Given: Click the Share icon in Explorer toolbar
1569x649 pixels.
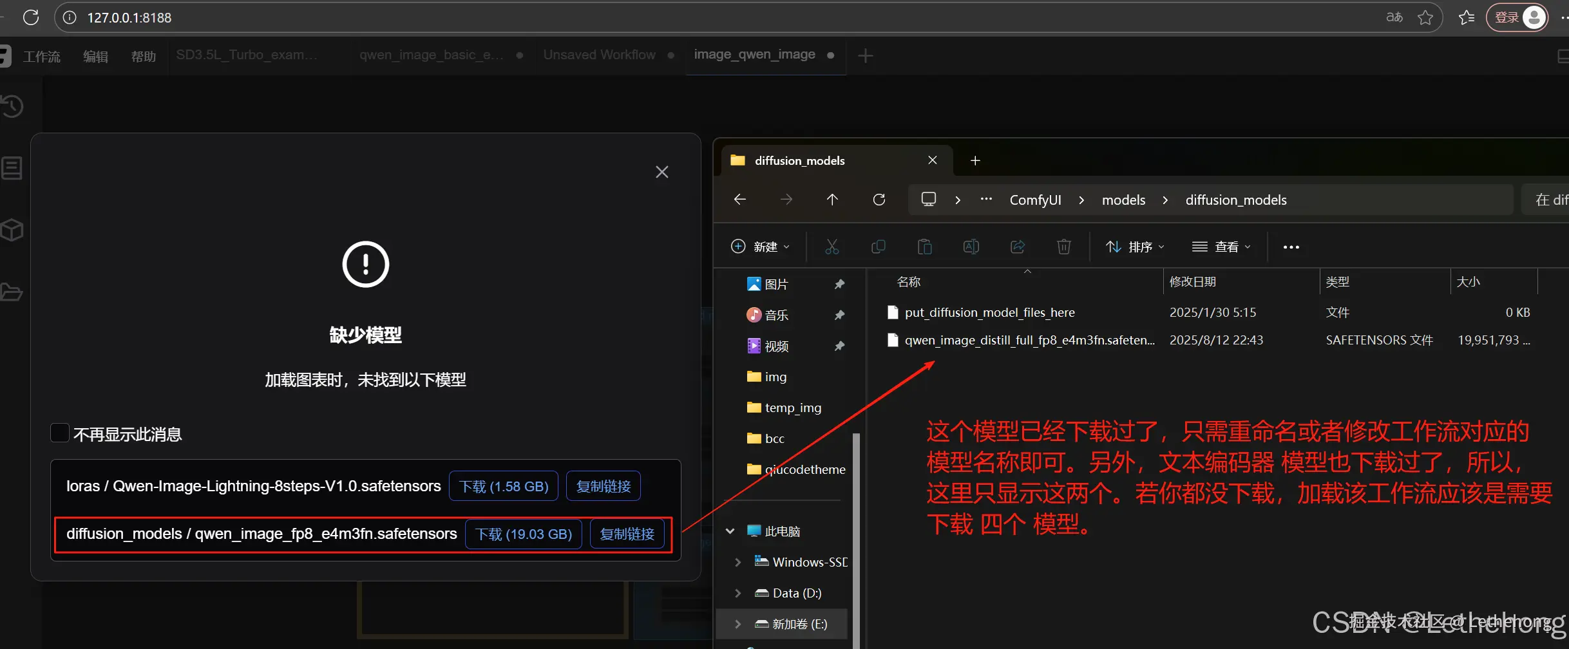Looking at the screenshot, I should (x=1018, y=247).
